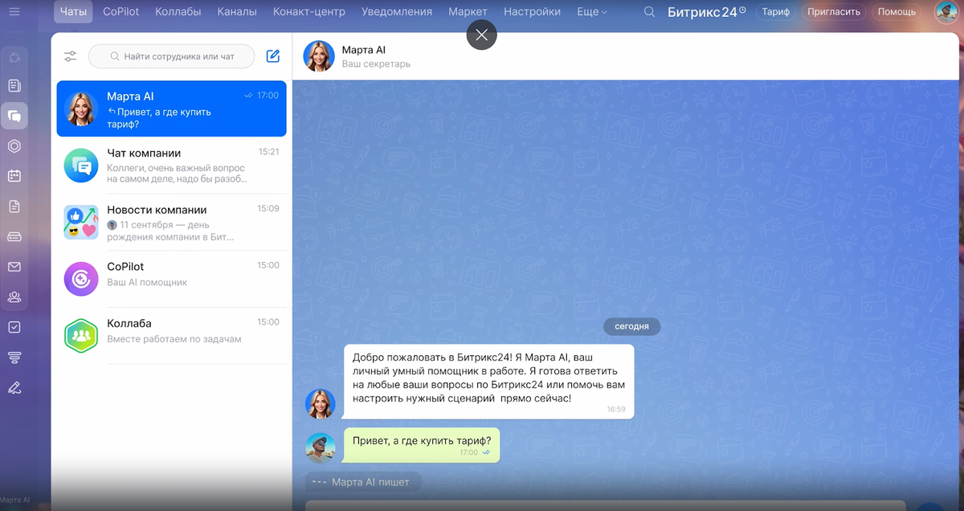Focus the Найти сотрудника или чат field
964x511 pixels.
171,56
